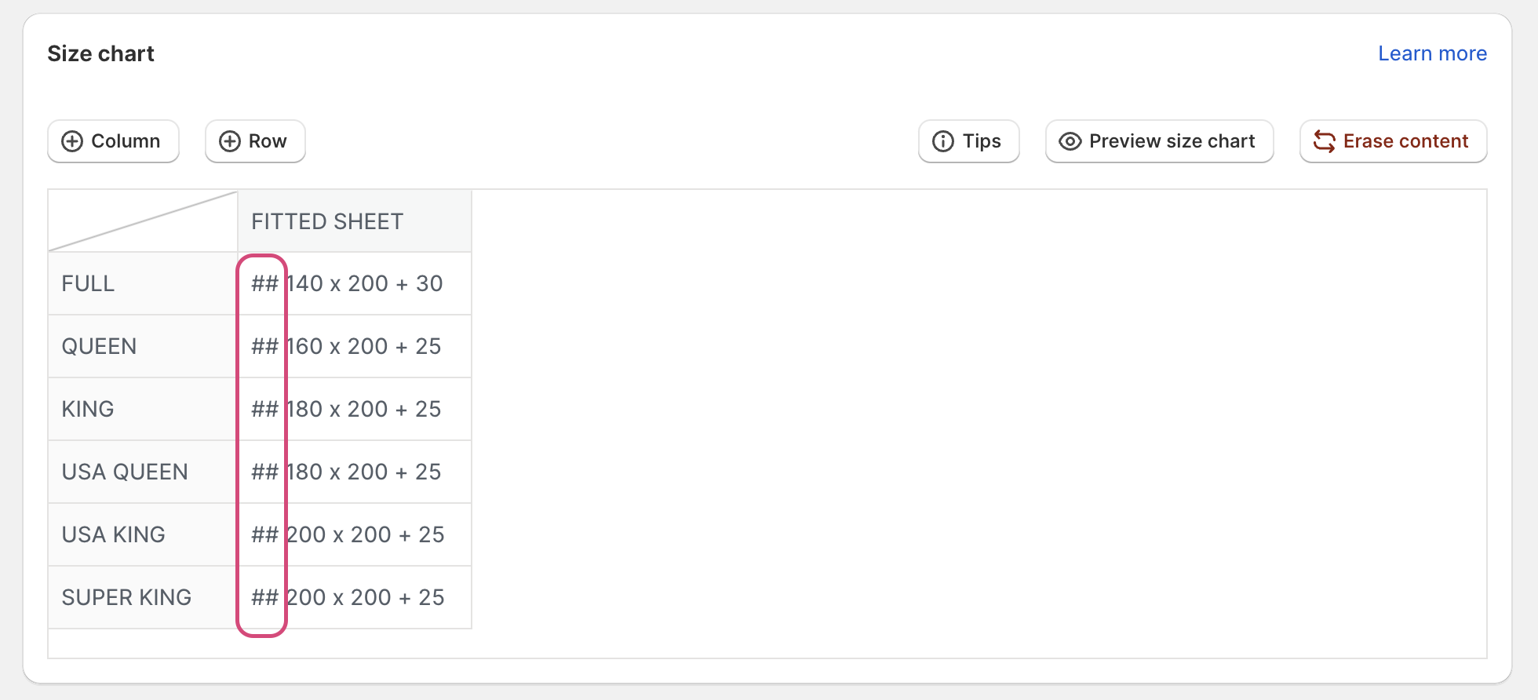Open the Learn more link
Image resolution: width=1538 pixels, height=700 pixels.
pos(1432,53)
